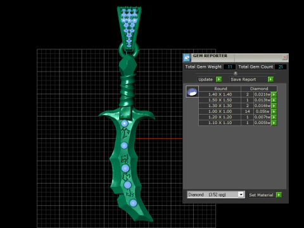
Task: Click the Update label
Action: (205, 79)
